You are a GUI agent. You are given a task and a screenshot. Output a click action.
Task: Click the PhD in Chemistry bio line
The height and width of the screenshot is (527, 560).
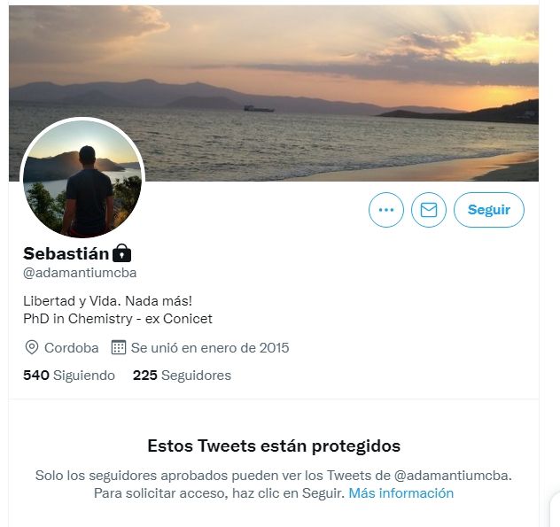(x=118, y=319)
